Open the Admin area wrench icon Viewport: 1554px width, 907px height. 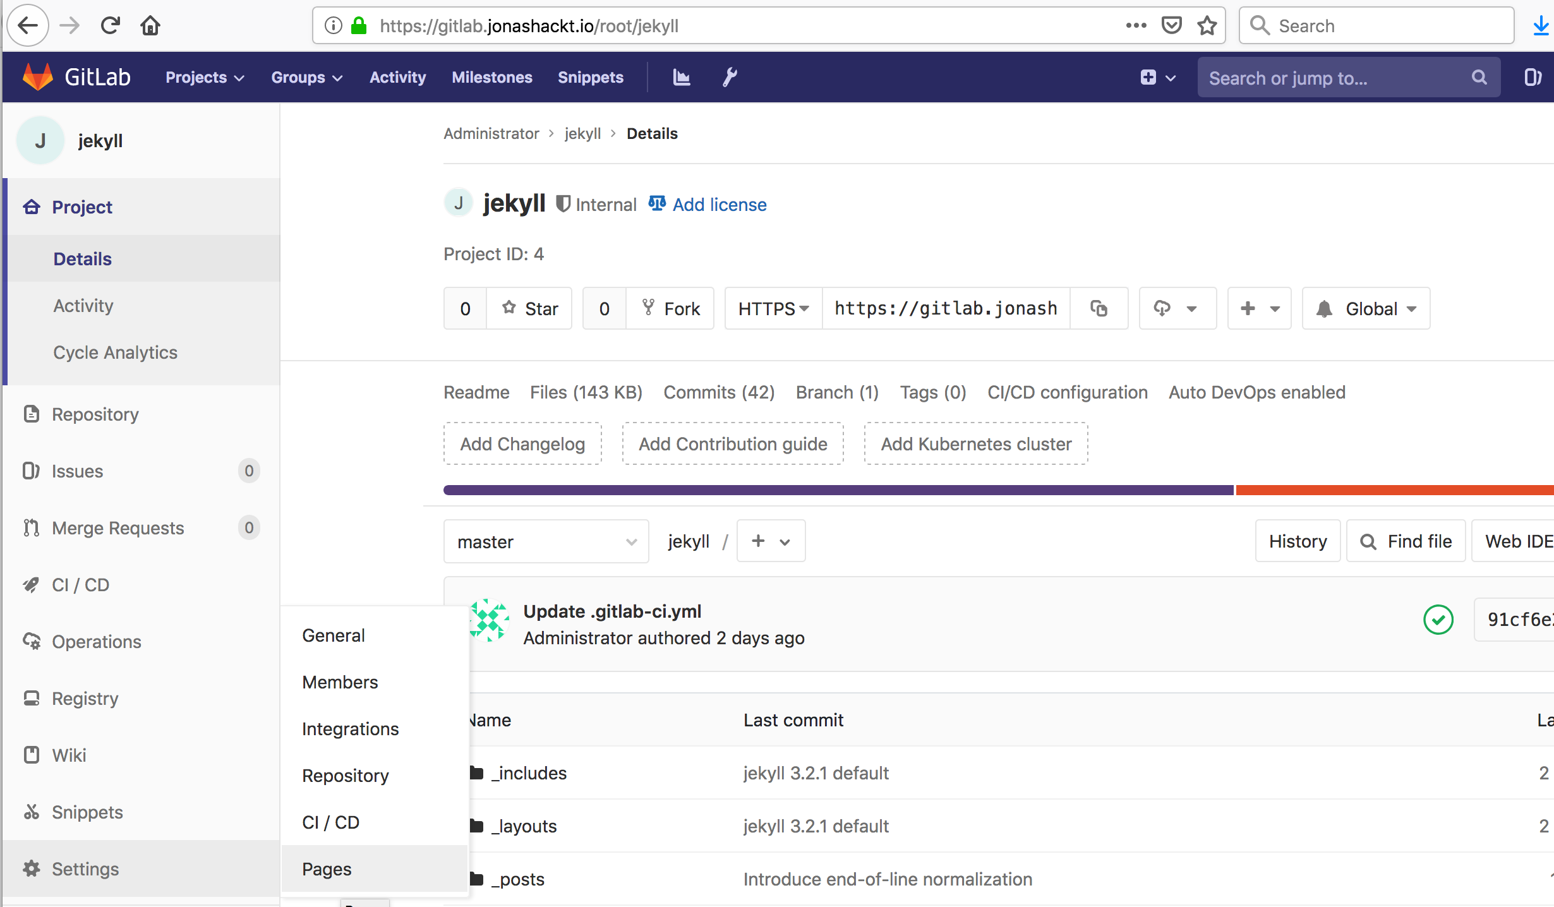point(730,77)
